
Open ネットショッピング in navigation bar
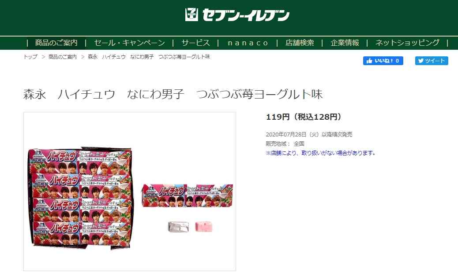coord(407,43)
